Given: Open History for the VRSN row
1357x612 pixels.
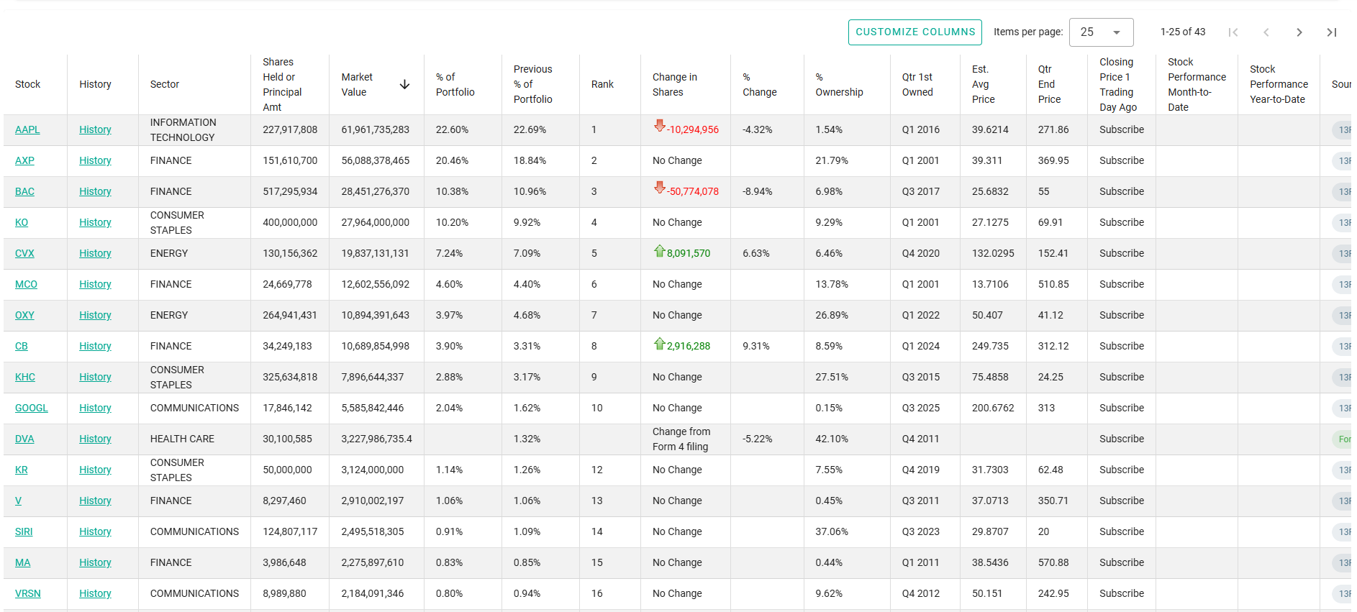Looking at the screenshot, I should [95, 593].
